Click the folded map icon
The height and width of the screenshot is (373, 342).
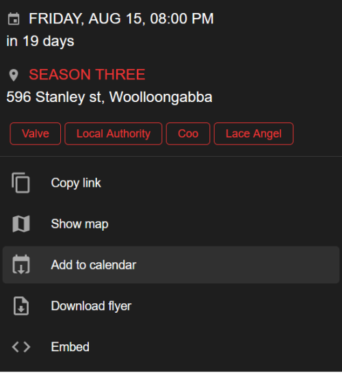21,224
